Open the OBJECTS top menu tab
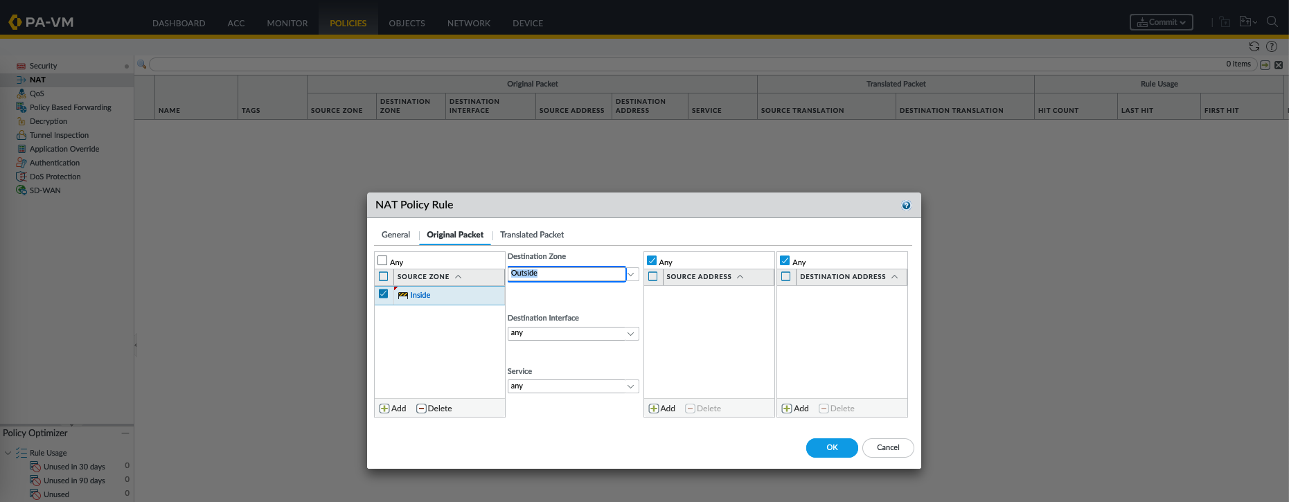Viewport: 1289px width, 502px height. click(x=407, y=23)
